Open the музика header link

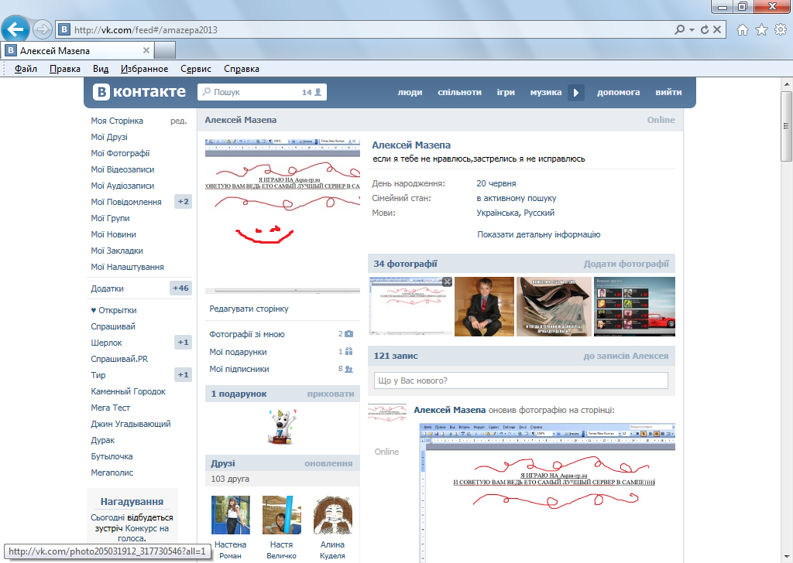pos(546,92)
